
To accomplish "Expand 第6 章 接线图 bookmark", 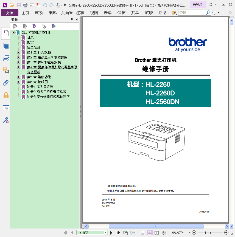I will tap(18, 82).
